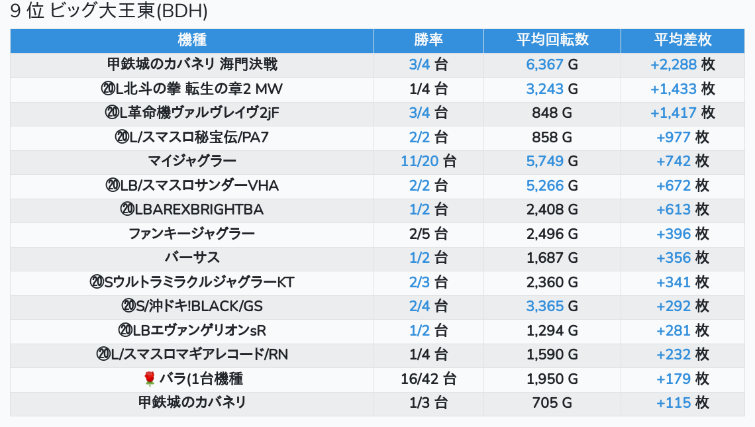Click the +179 value in the バラ row
This screenshot has height=427, width=755.
[674, 379]
